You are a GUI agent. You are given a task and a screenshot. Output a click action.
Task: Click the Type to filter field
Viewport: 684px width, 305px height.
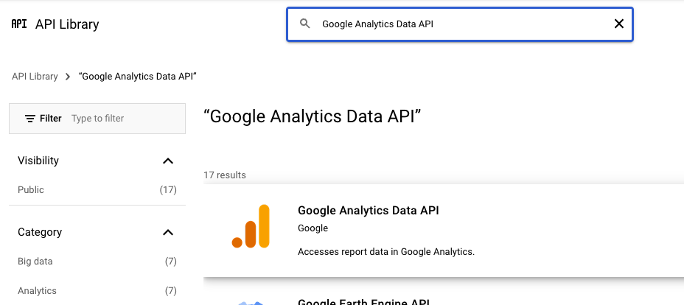click(x=122, y=119)
